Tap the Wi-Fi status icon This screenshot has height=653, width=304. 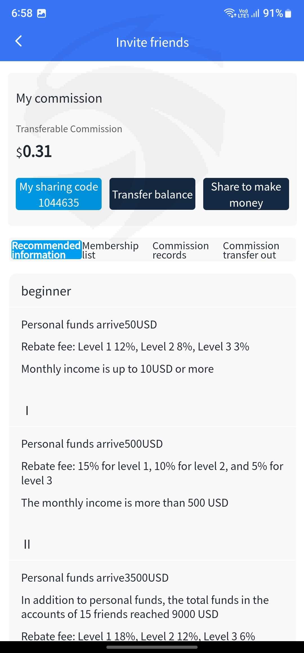pyautogui.click(x=230, y=13)
